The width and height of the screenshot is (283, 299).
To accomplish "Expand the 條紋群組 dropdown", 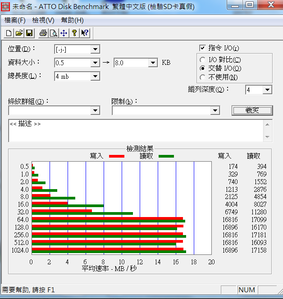I will point(95,110).
